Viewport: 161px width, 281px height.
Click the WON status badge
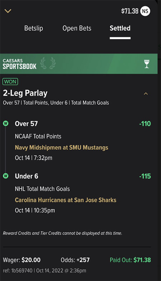(x=10, y=82)
